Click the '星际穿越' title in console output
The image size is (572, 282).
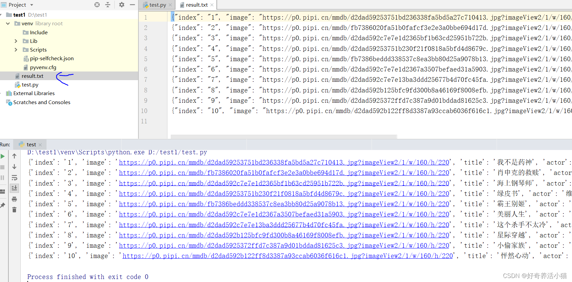pos(512,235)
